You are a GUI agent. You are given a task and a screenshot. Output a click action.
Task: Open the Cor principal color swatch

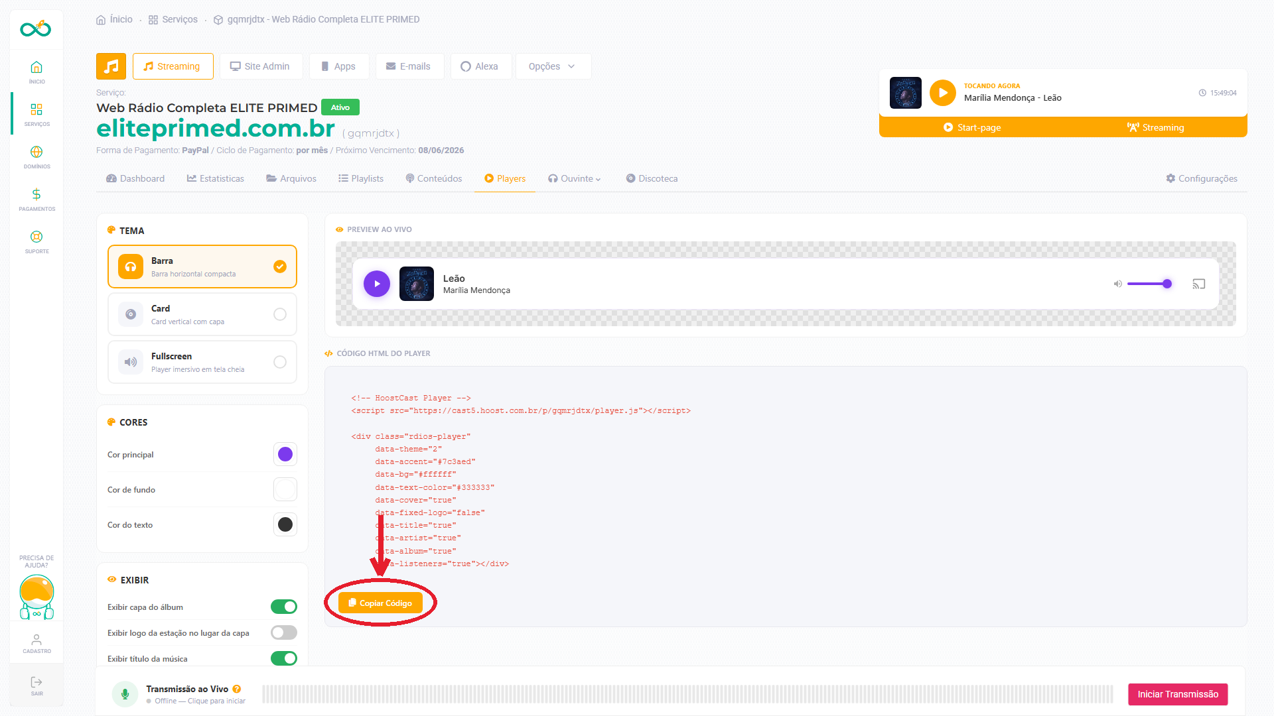tap(285, 454)
